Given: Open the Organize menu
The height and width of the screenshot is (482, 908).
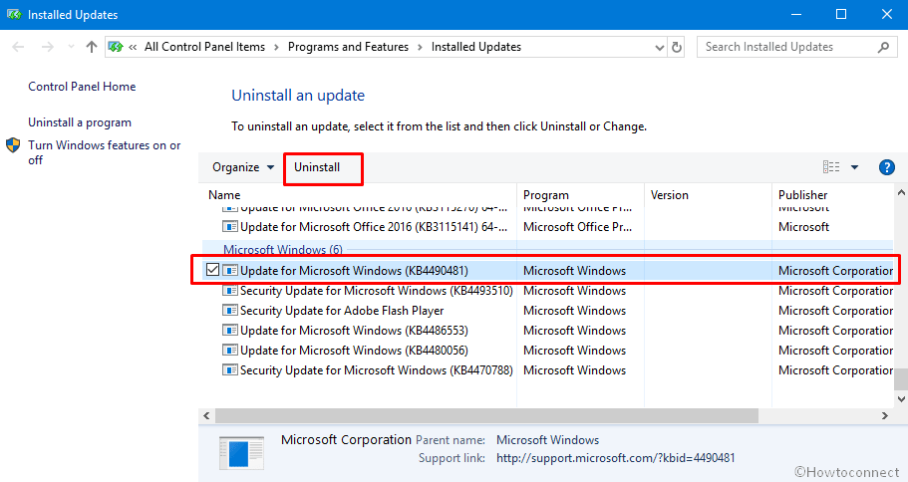Looking at the screenshot, I should (x=243, y=167).
